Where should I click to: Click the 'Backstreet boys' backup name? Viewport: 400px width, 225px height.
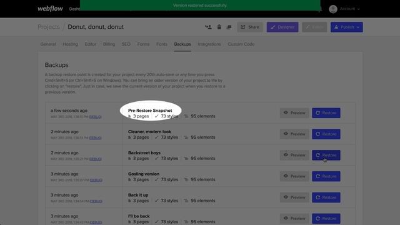point(144,152)
